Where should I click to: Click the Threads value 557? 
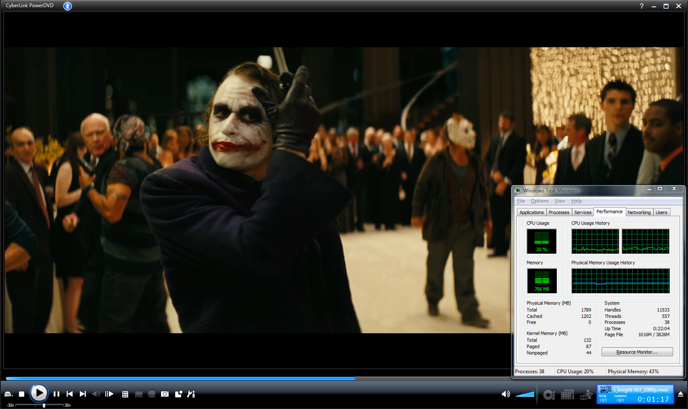666,316
